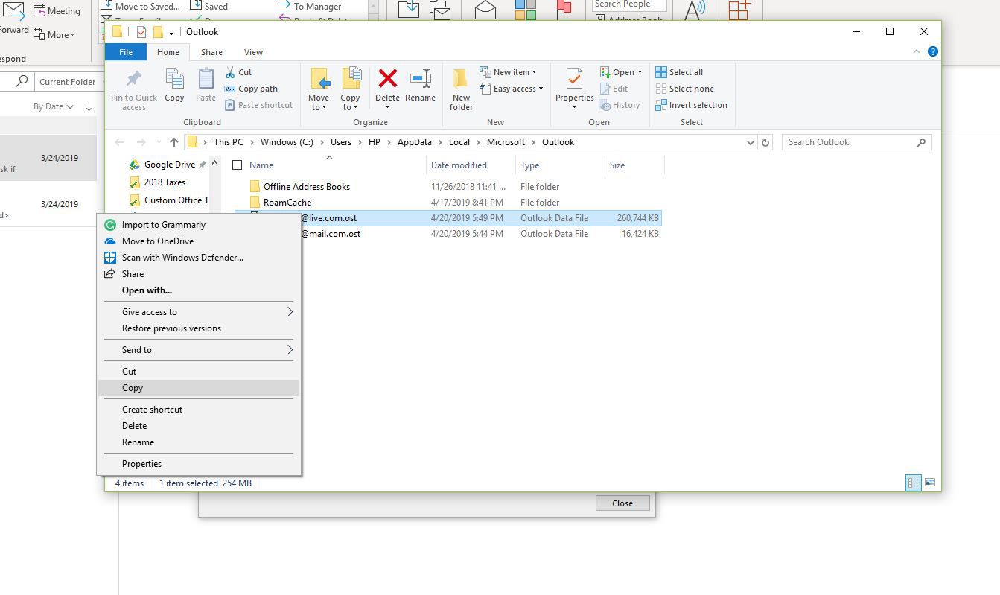
Task: Open the More dropdown in Outlook ribbon
Action: pos(54,35)
